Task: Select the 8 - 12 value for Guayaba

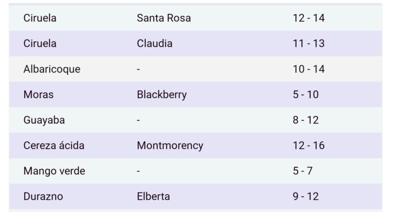Action: (x=306, y=120)
